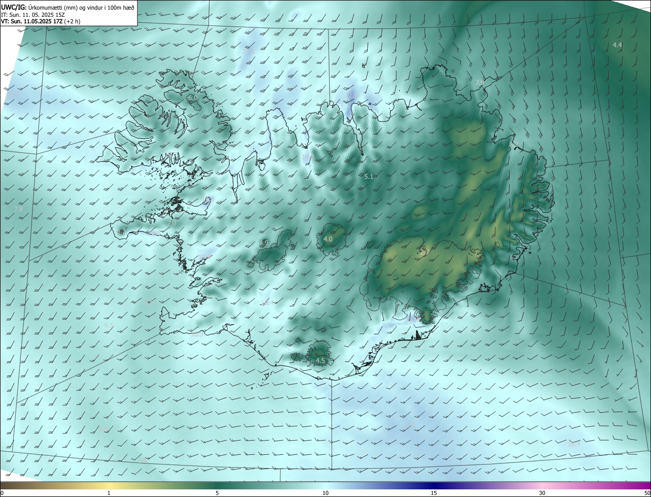This screenshot has width=651, height=497.
Task: Click the 30 tick on the color scale
Action: pos(542,493)
